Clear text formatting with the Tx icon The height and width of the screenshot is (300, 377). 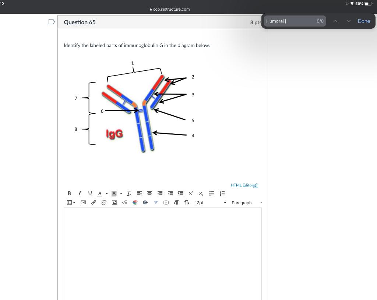click(x=129, y=193)
